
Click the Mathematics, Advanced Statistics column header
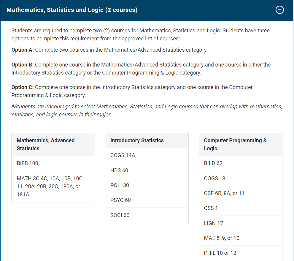point(46,144)
